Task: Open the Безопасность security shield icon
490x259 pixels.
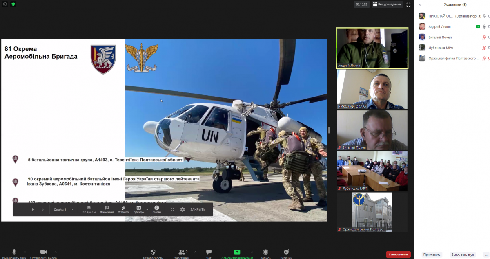Action: (x=153, y=252)
